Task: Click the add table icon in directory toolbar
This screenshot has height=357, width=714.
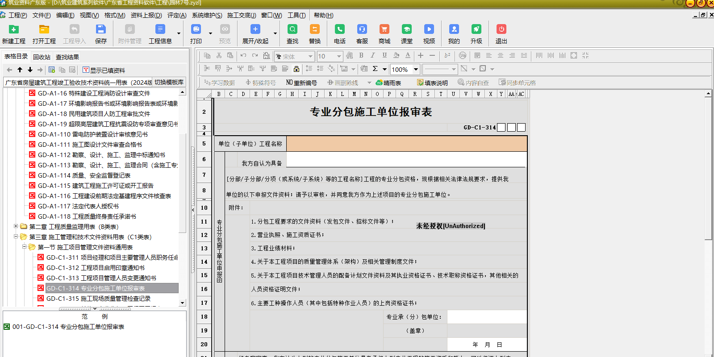Action: tap(52, 70)
